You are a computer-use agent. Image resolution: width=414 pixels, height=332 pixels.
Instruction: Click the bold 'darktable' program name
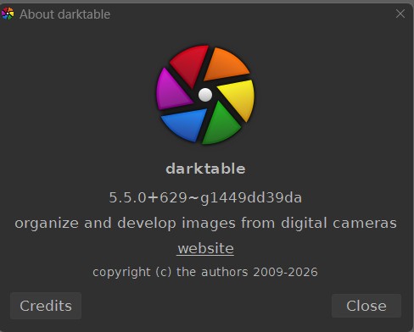coord(205,169)
